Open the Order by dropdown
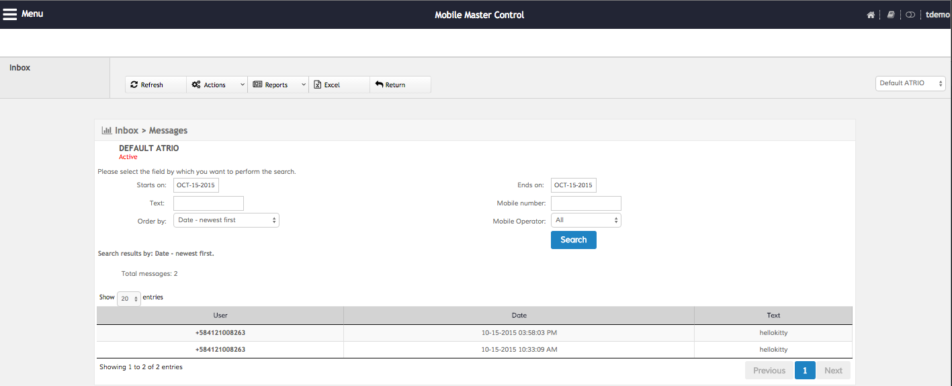The image size is (952, 386). [x=226, y=220]
